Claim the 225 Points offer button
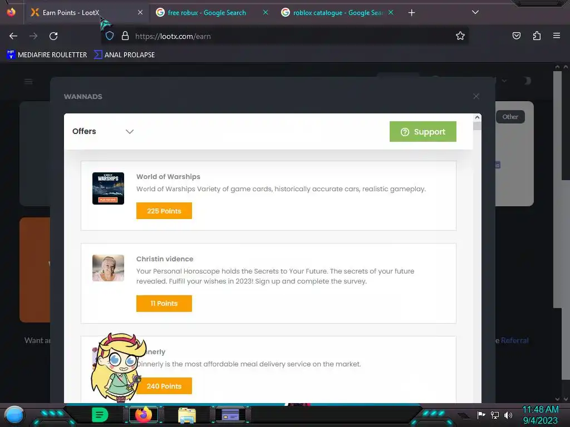 tap(164, 211)
